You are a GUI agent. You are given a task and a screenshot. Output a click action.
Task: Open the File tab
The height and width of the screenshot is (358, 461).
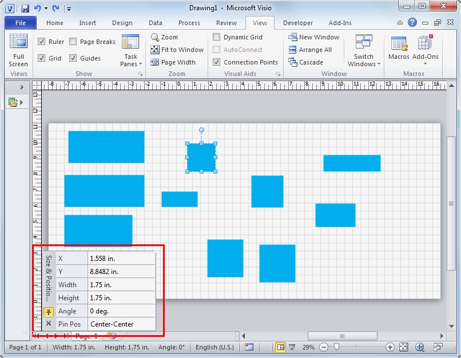[20, 23]
